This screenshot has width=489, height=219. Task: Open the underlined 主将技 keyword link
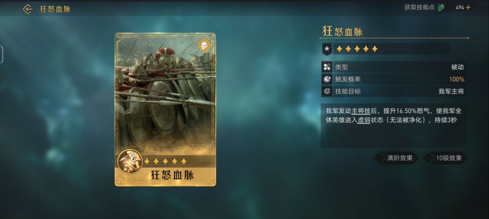(361, 111)
